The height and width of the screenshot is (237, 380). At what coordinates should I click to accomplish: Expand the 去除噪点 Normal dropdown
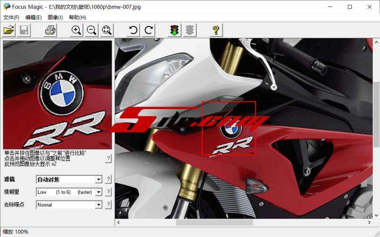(x=98, y=205)
